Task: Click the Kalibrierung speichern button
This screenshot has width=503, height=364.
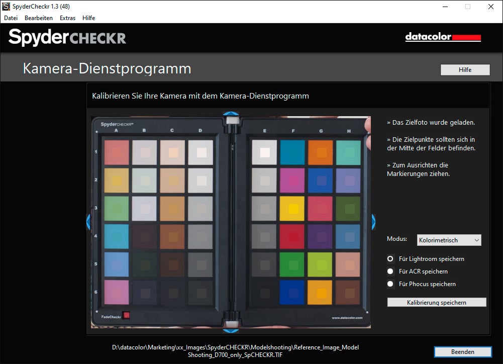Action: pyautogui.click(x=437, y=302)
